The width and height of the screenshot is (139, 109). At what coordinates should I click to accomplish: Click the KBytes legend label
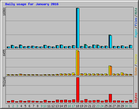136,98
